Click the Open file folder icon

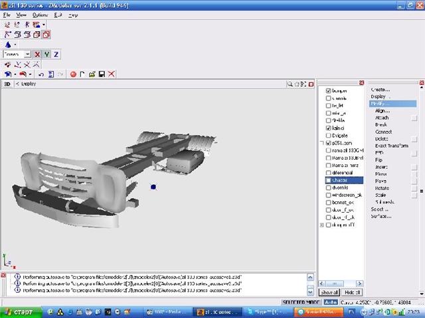click(x=92, y=74)
